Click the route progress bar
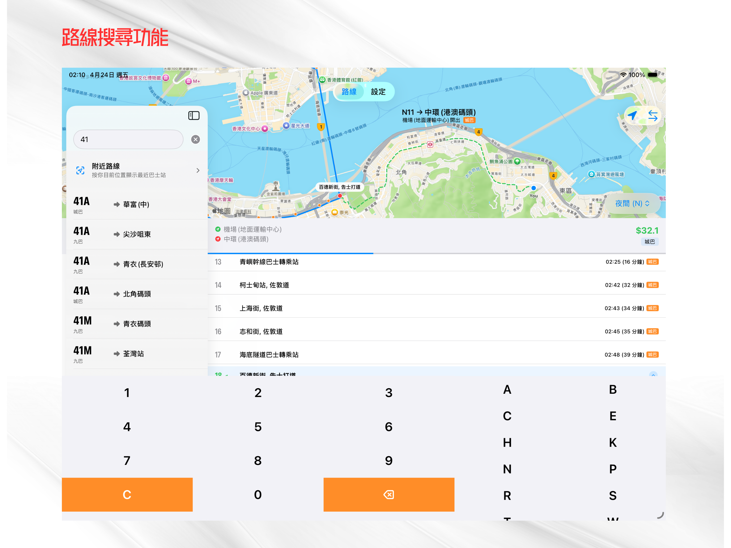This screenshot has height=548, width=731. [x=436, y=253]
